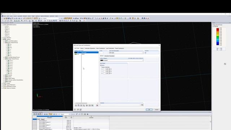Open the Combination Expressions tab

coord(90,48)
